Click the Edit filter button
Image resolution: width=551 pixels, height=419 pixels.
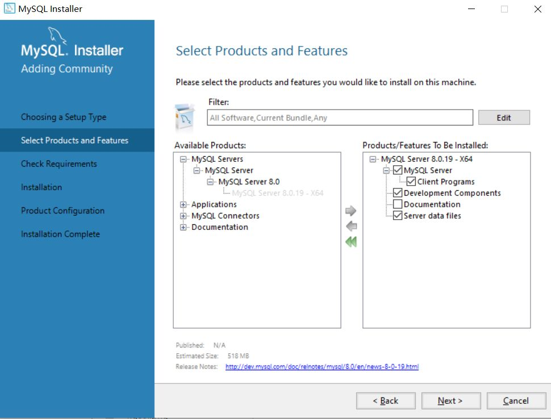503,118
